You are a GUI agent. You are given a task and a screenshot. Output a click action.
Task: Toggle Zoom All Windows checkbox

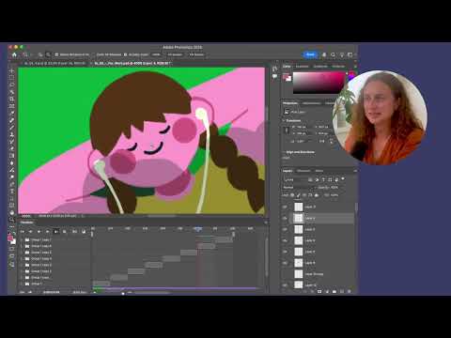[94, 54]
